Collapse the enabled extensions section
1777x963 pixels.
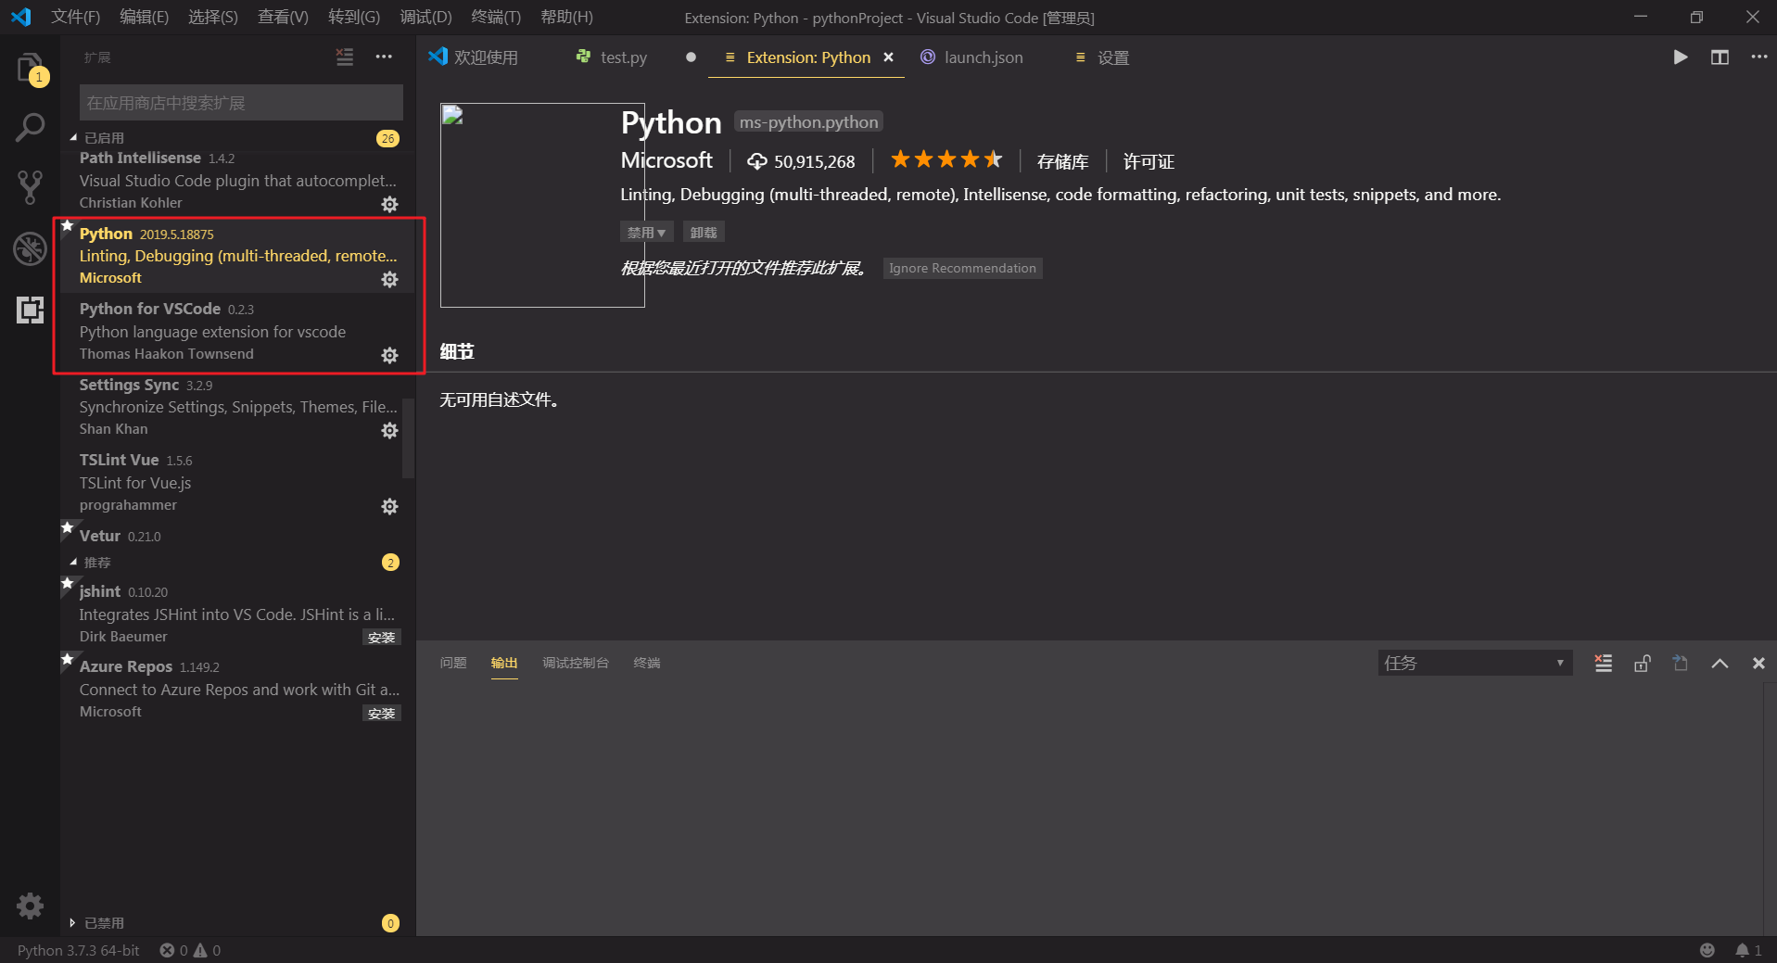(74, 137)
